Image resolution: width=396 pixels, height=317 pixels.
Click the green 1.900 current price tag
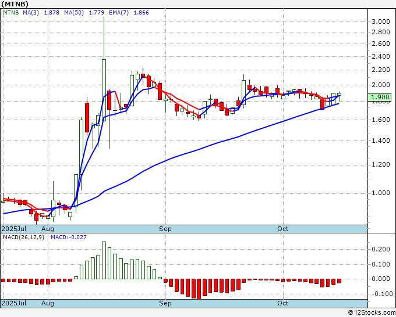pyautogui.click(x=380, y=97)
